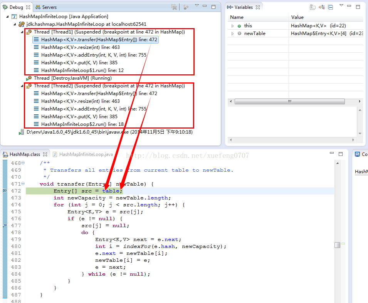Viewport: 368px width, 303px height.
Task: Collapse the jdk.hashmap.HashMapInfiniteLoop localhost node
Action: (x=15, y=24)
